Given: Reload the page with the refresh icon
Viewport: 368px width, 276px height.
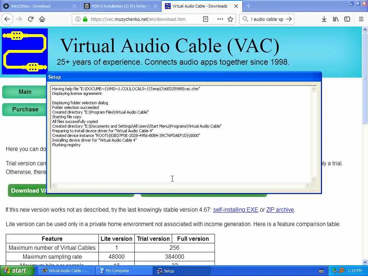Looking at the screenshot, I should click(x=31, y=19).
